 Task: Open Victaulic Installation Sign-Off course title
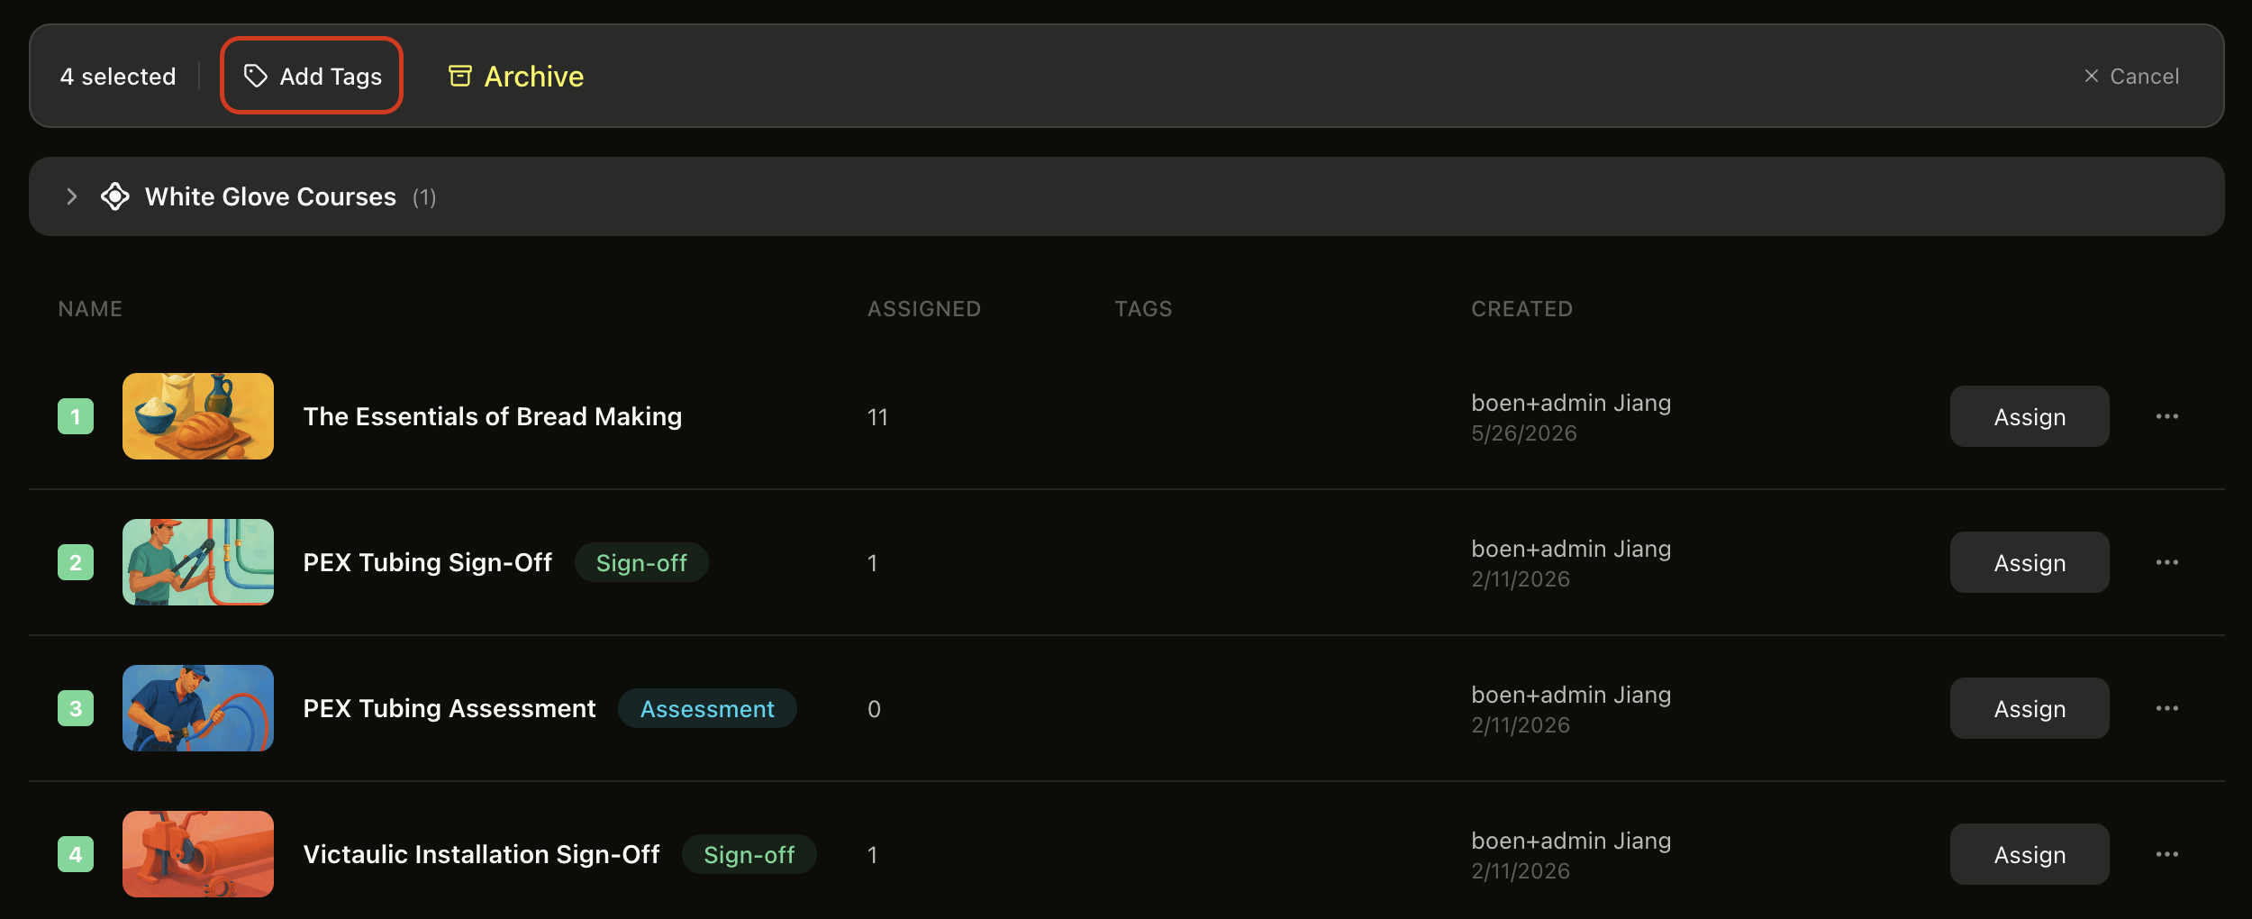[x=481, y=854]
